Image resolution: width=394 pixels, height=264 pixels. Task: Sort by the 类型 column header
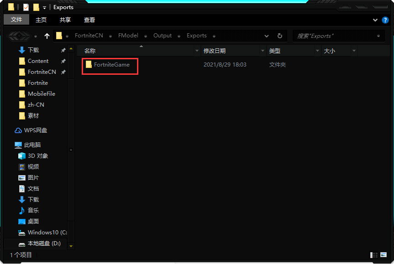coord(290,51)
